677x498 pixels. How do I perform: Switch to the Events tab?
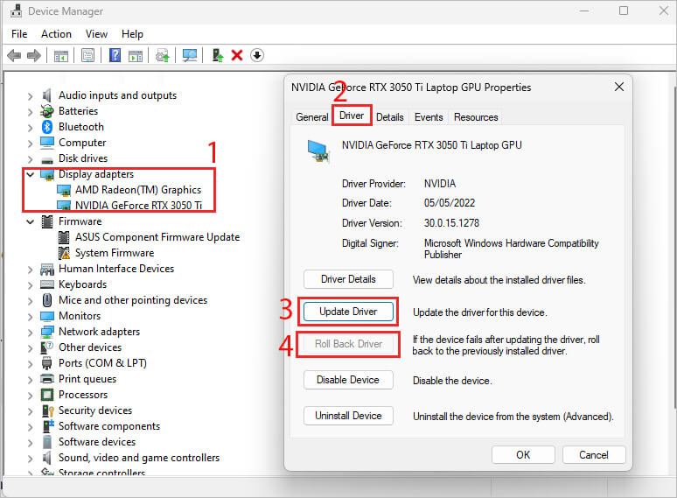coord(429,117)
